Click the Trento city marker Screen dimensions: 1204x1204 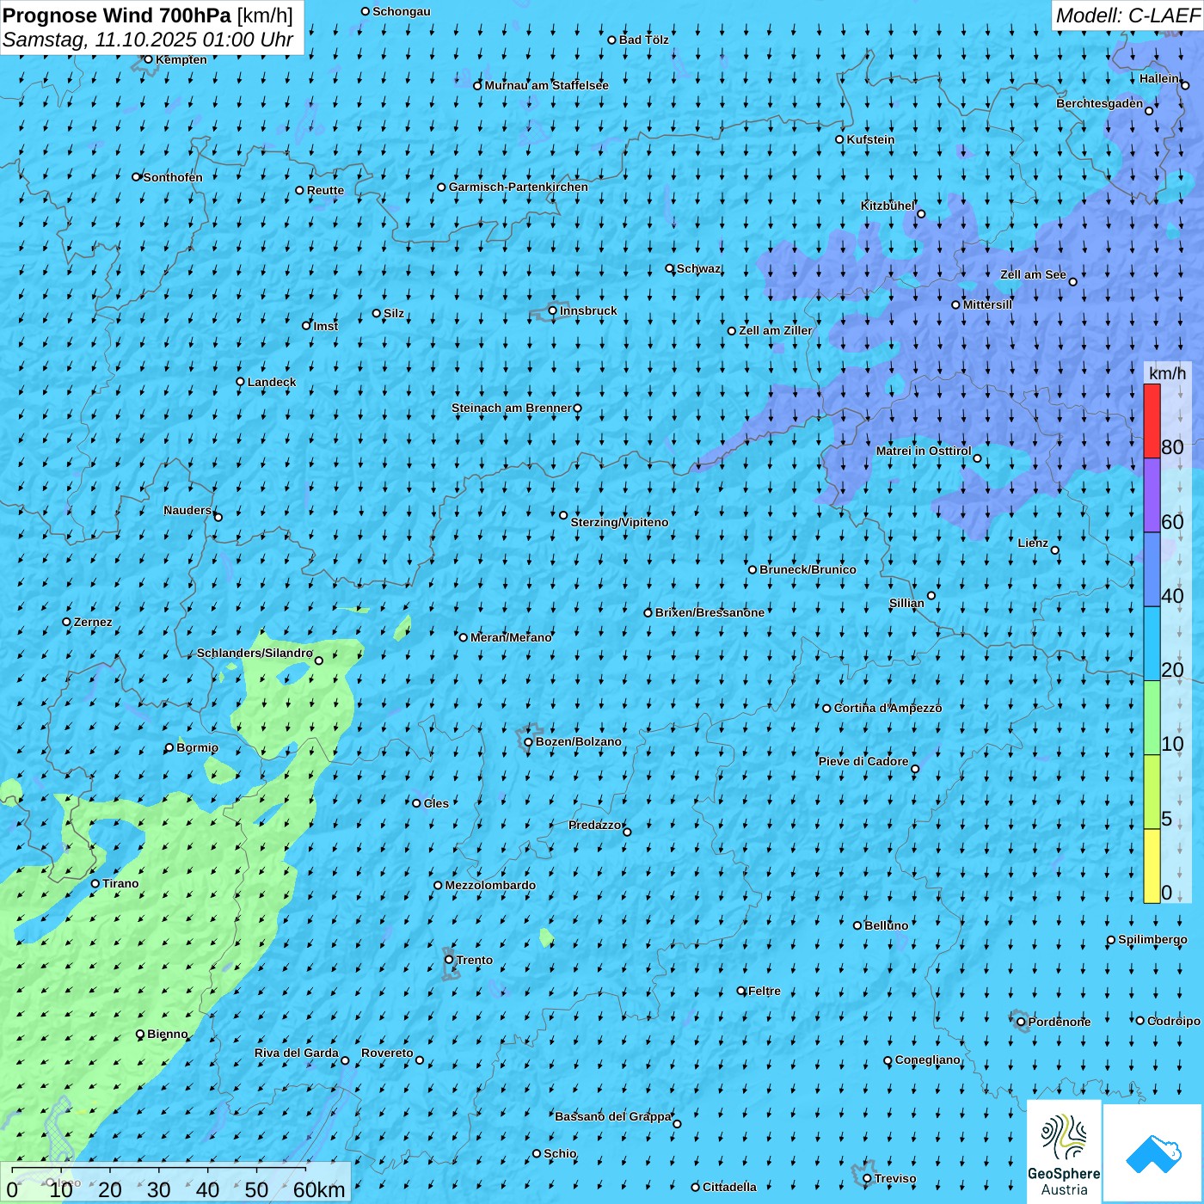pyautogui.click(x=449, y=960)
